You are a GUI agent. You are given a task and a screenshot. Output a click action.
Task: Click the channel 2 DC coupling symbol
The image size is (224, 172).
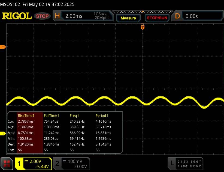tap(64, 161)
